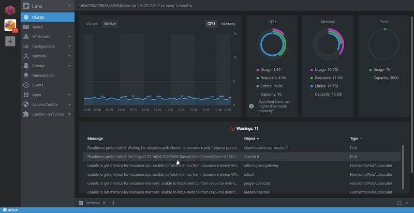Click the jaeger-collector warning row
The image size is (414, 213).
pyautogui.click(x=242, y=183)
